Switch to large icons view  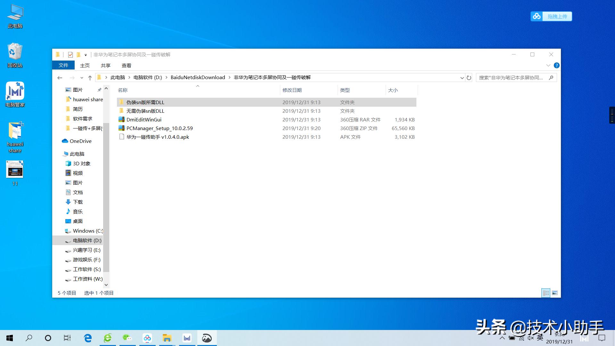tap(555, 293)
